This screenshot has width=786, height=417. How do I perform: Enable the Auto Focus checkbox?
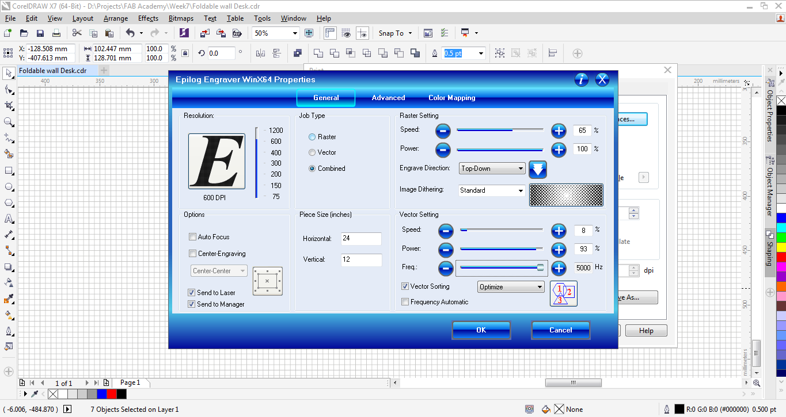pos(193,237)
